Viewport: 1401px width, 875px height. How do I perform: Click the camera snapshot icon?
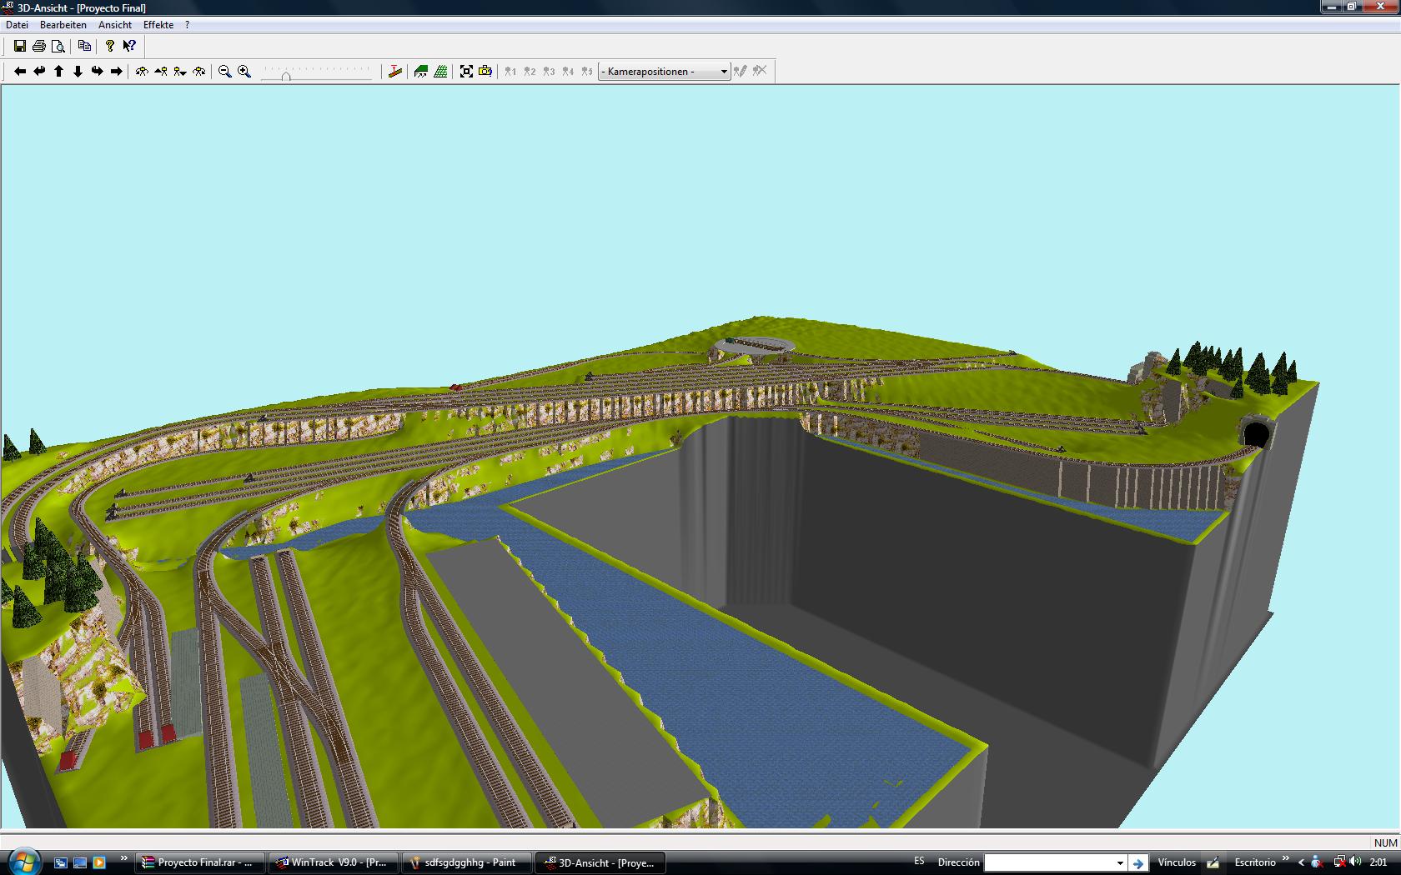click(485, 72)
